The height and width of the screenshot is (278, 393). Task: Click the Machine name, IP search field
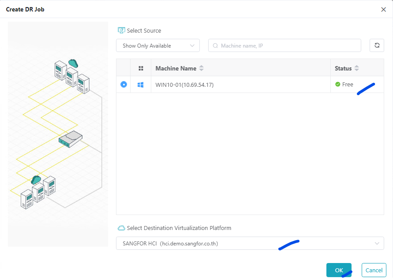[284, 45]
